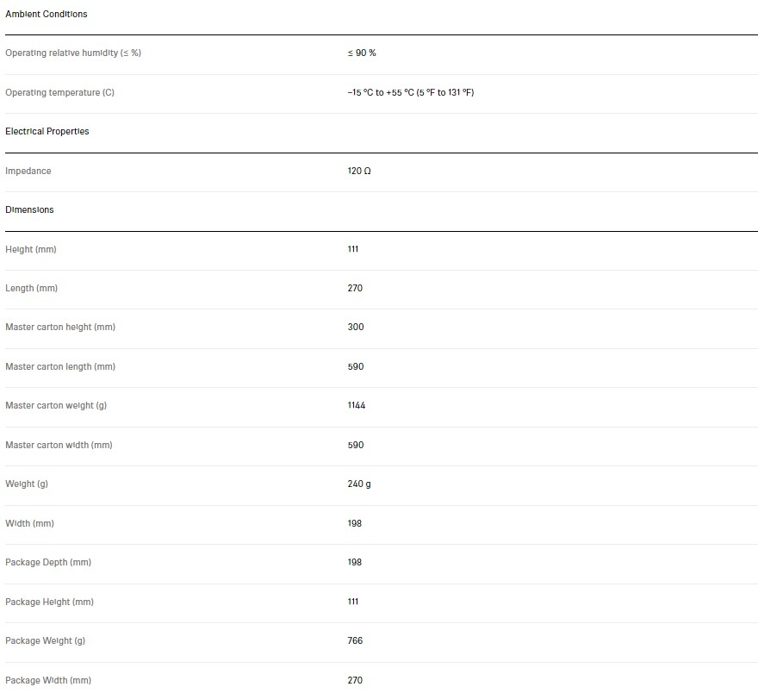Click the Impedance row label
The image size is (758, 693).
(x=28, y=172)
